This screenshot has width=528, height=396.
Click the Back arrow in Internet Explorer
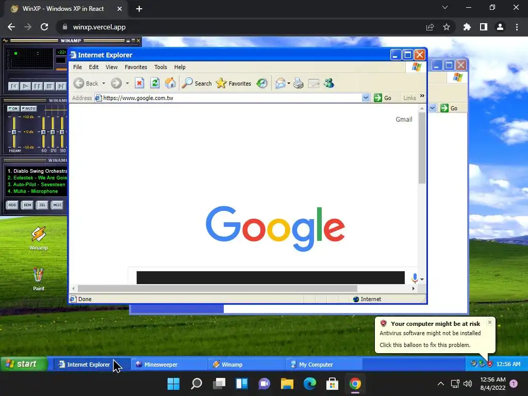click(79, 83)
